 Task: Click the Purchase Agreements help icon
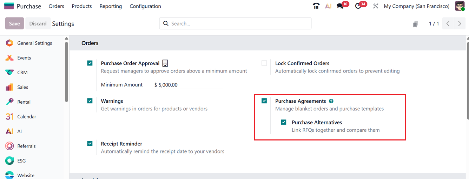pos(331,101)
